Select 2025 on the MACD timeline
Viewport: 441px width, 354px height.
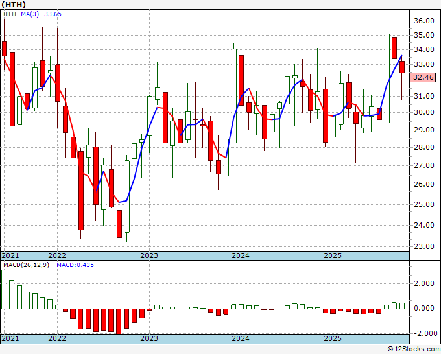coord(333,338)
